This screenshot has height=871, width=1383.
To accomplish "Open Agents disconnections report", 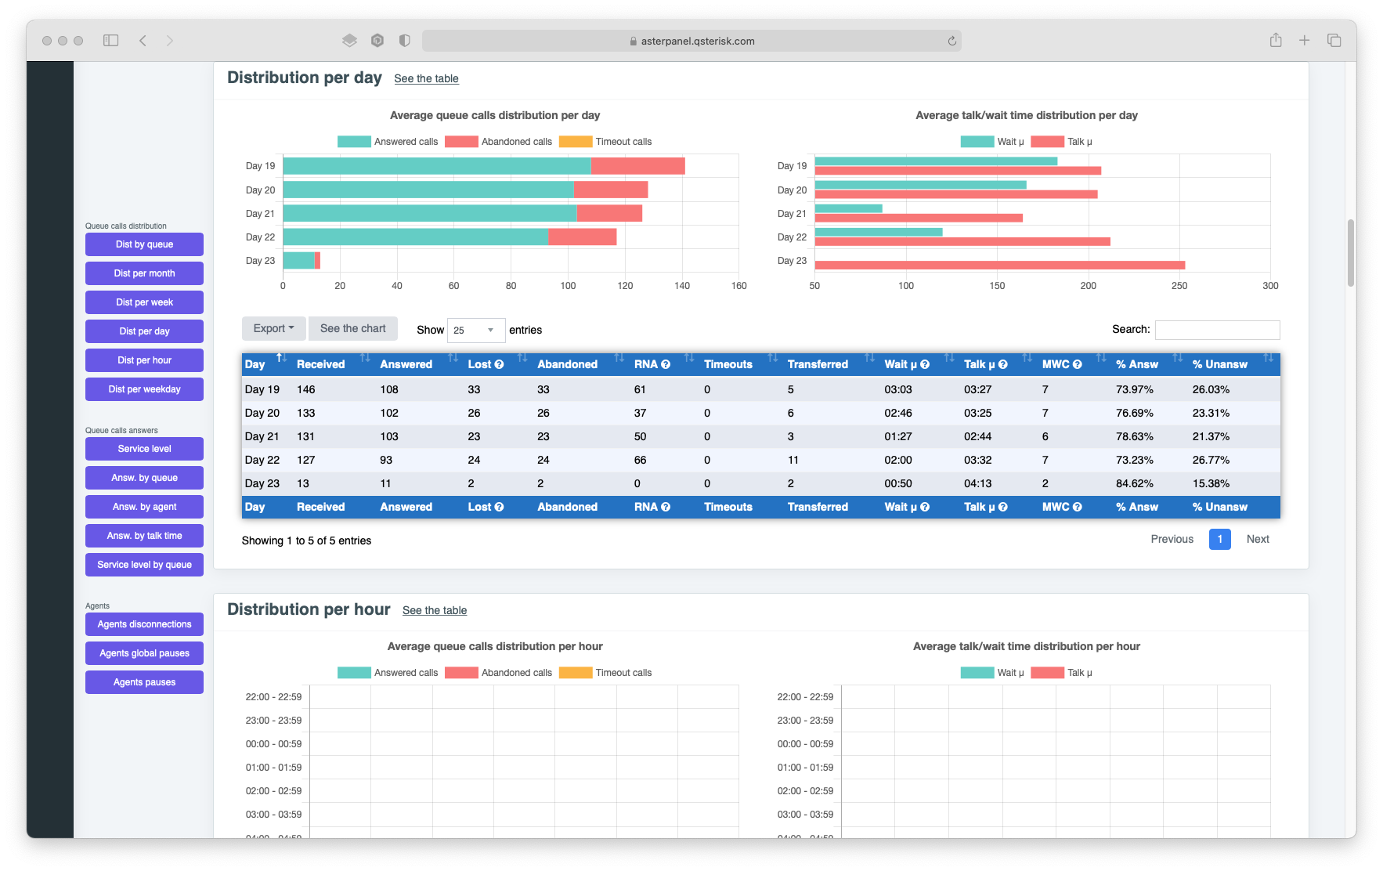I will [144, 624].
